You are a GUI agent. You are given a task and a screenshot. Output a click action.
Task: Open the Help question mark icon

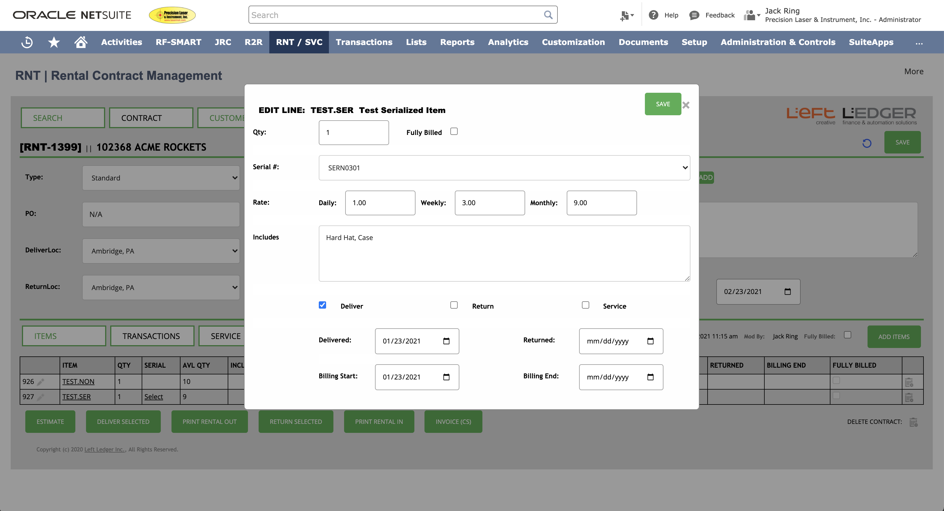(x=653, y=15)
